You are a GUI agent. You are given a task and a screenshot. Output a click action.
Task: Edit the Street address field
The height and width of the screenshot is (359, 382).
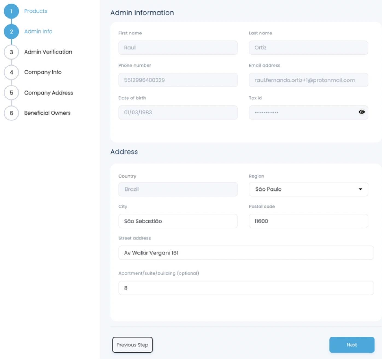point(246,253)
